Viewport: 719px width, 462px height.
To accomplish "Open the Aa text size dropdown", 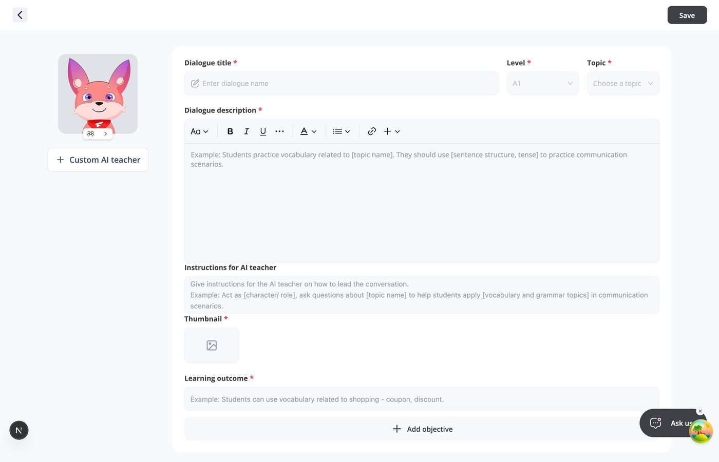I will coord(199,131).
